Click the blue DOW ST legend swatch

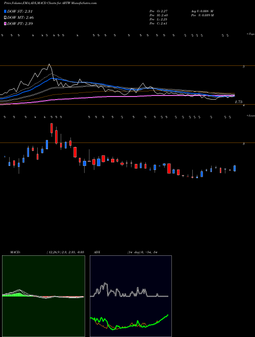5,11
